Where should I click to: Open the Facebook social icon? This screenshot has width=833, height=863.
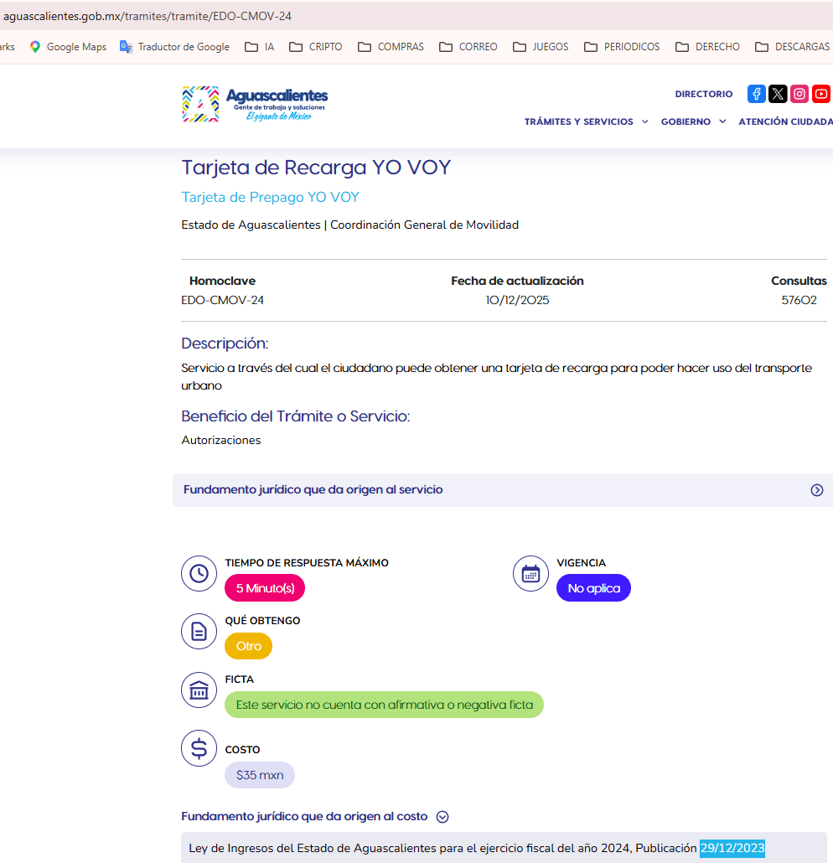[x=756, y=94]
